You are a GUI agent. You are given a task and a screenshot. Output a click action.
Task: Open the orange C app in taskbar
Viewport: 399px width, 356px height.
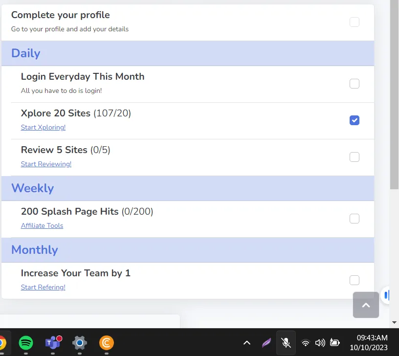pyautogui.click(x=107, y=343)
